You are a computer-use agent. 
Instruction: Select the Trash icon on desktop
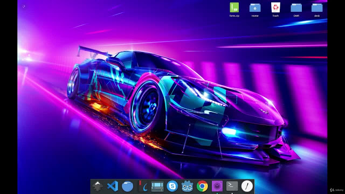[275, 8]
